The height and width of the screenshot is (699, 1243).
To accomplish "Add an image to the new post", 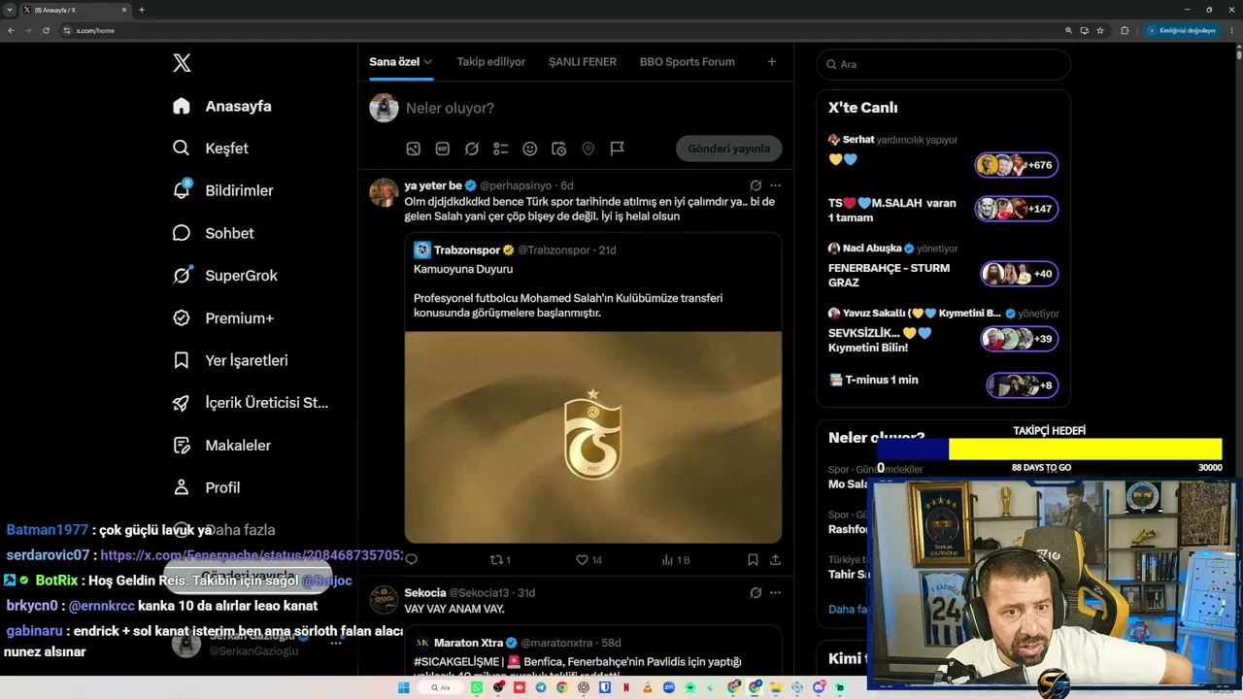I will point(414,149).
